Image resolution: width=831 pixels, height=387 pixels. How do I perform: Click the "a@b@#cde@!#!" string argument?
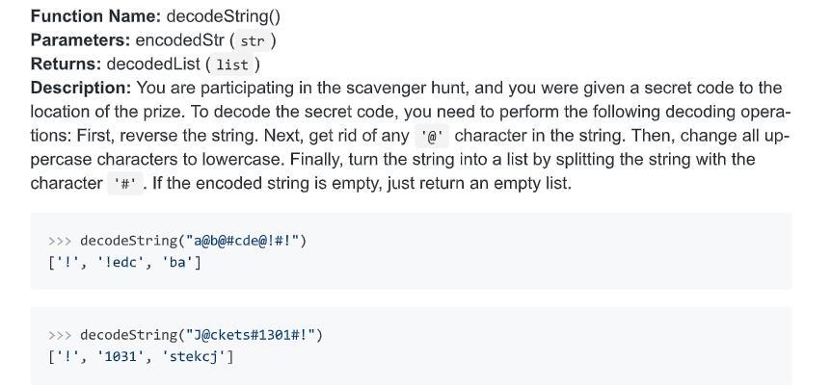241,241
